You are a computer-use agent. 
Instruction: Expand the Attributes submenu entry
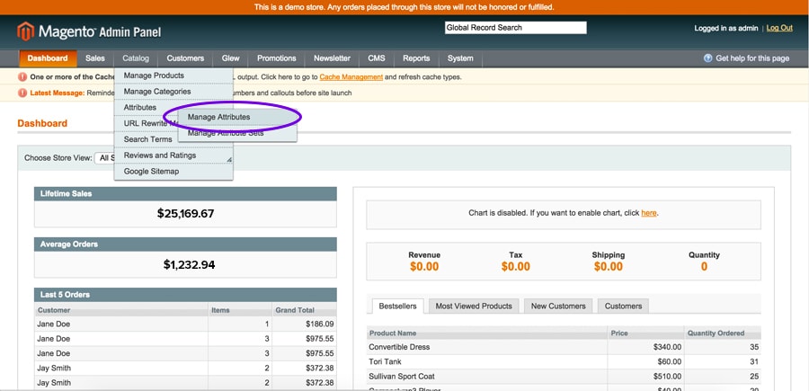140,107
